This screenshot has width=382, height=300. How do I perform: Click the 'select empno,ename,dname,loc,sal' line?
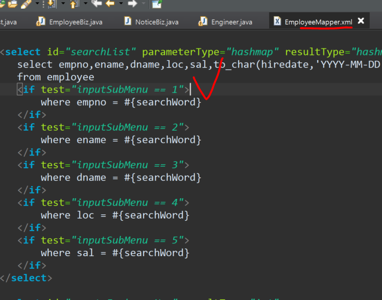tap(199, 65)
